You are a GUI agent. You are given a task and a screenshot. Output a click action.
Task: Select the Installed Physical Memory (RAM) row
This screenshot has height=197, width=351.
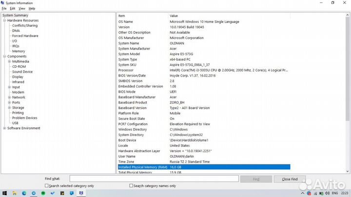pyautogui.click(x=204, y=167)
